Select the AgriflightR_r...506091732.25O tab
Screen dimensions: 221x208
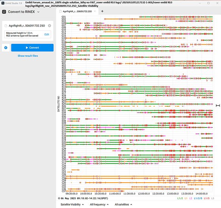(77, 11)
